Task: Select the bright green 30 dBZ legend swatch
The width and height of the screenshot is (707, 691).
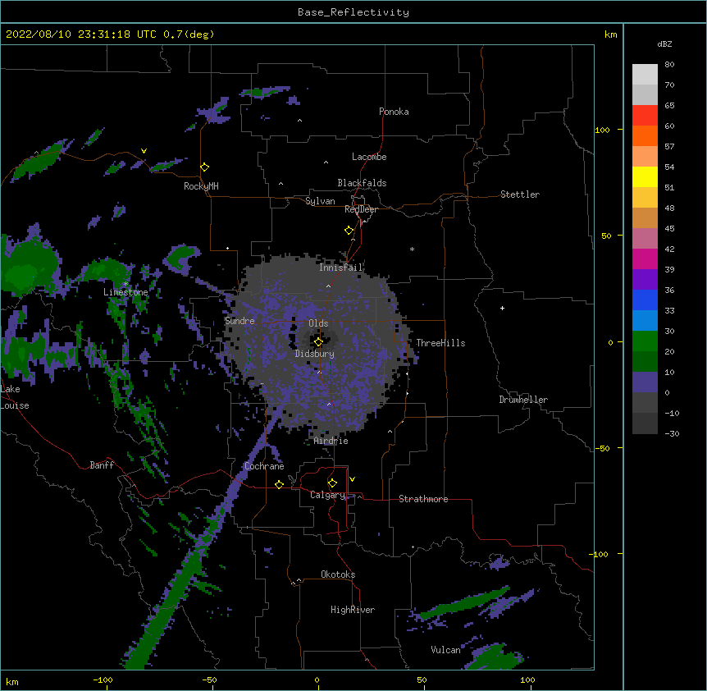Action: 645,341
